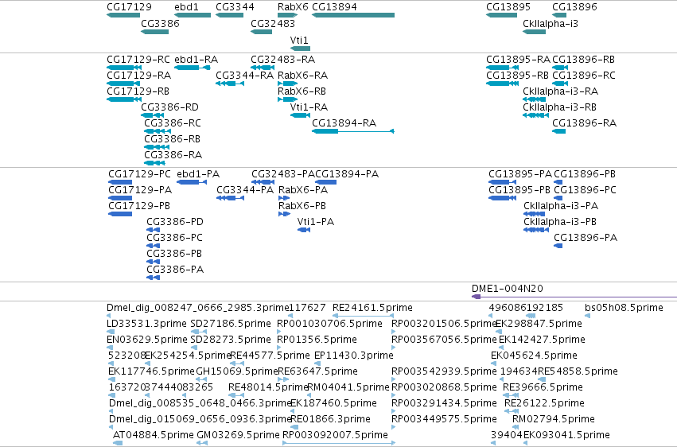Click protein CG3386-PA
The image size is (677, 447).
(154, 278)
